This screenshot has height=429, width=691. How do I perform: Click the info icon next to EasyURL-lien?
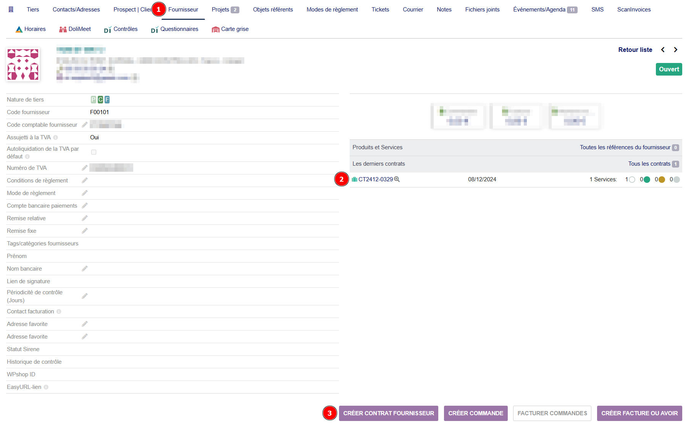[x=46, y=387]
